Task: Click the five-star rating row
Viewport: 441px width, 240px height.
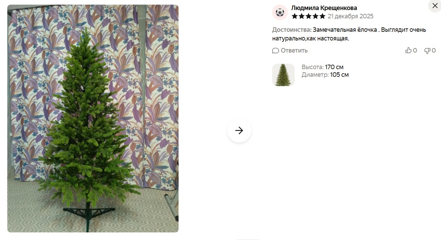Action: pyautogui.click(x=309, y=16)
